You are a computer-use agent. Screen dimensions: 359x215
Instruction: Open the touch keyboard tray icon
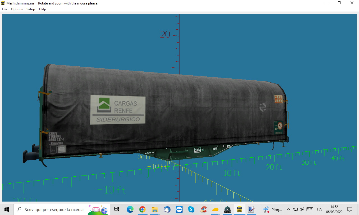[x=310, y=209]
